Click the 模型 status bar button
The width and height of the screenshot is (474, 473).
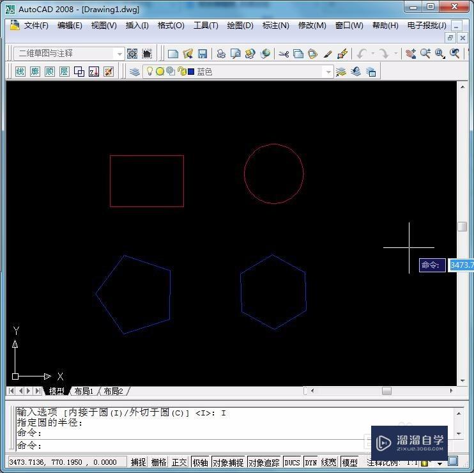349,462
